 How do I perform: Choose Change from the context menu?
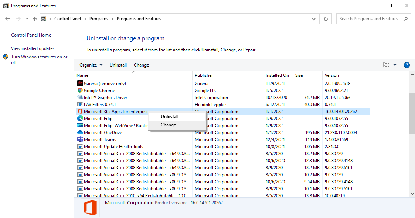[168, 125]
